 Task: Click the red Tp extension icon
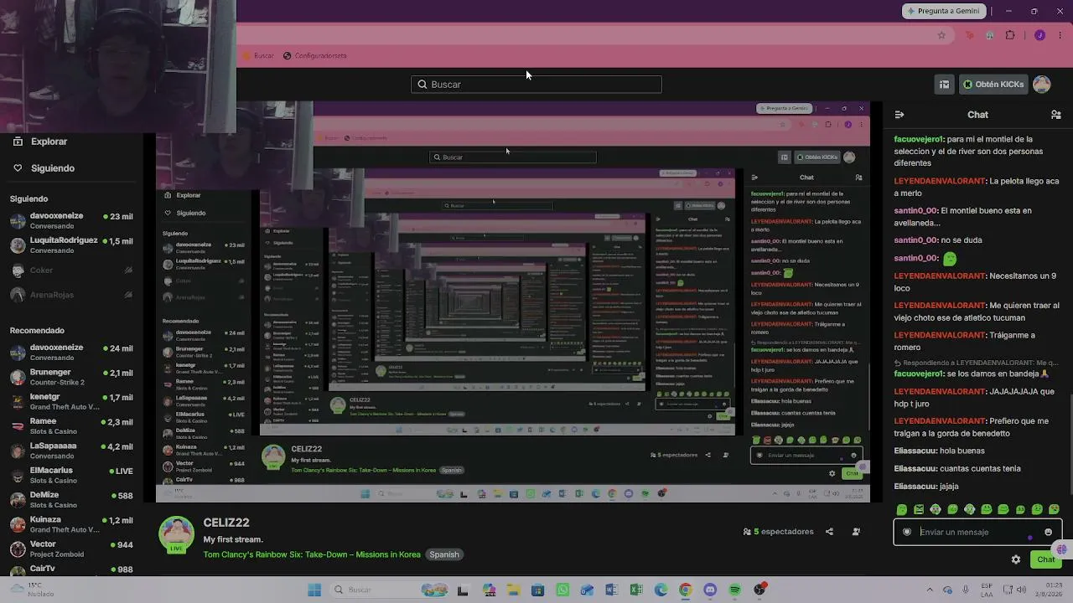click(x=971, y=35)
